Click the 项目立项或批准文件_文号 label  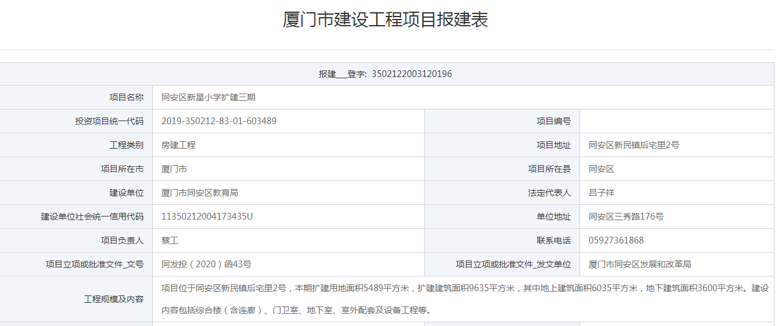tap(95, 264)
